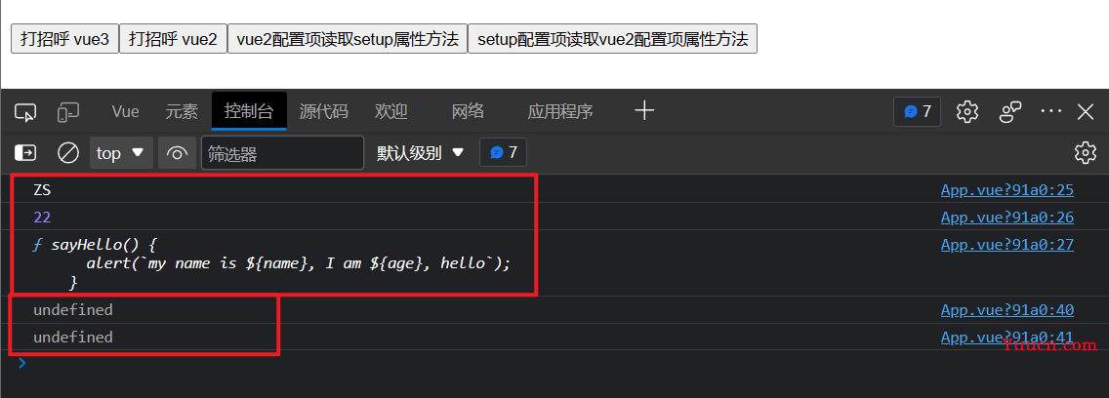Viewport: 1109px width, 398px height.
Task: Click setup配置项读取vue2配置项属性方法 button
Action: click(x=612, y=39)
